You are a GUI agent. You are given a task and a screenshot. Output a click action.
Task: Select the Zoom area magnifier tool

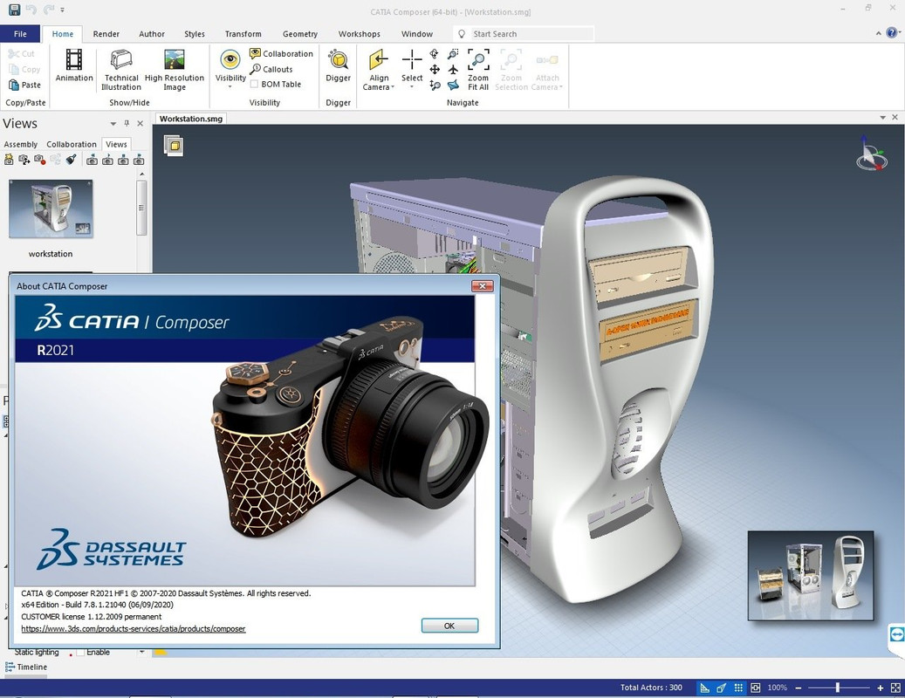(453, 54)
